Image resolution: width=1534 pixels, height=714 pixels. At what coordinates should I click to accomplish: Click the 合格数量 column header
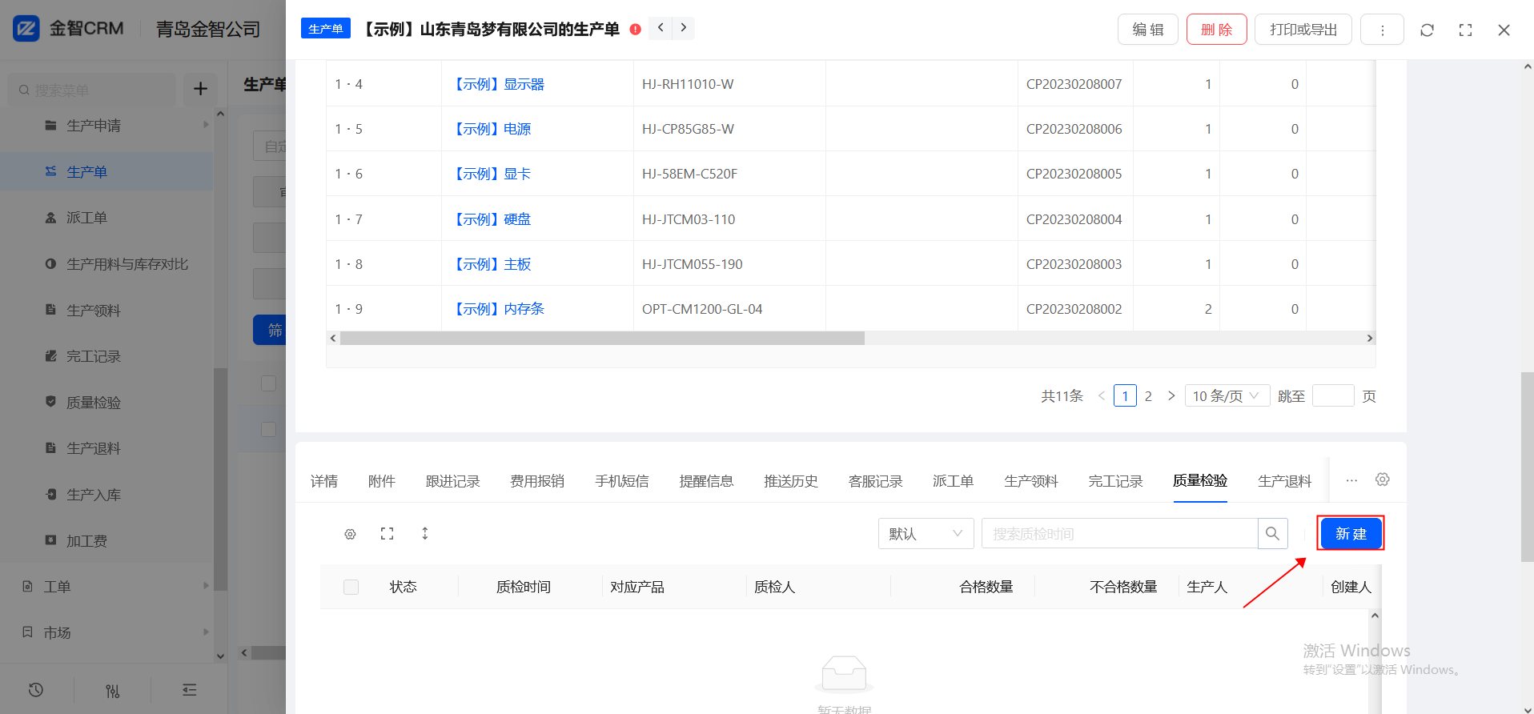coord(986,588)
